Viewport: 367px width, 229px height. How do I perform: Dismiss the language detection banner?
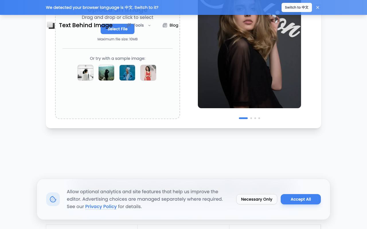(318, 7)
